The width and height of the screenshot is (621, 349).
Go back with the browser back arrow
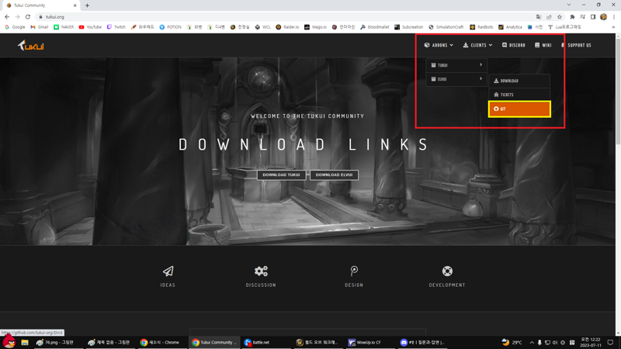[7, 17]
